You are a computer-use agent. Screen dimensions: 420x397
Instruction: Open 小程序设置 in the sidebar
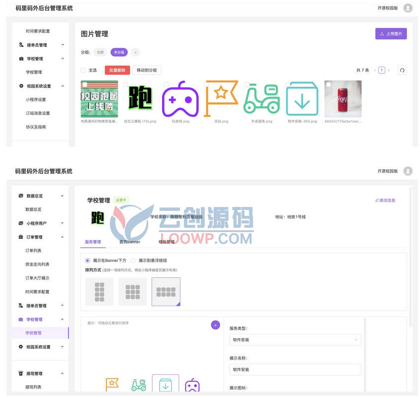(x=36, y=100)
